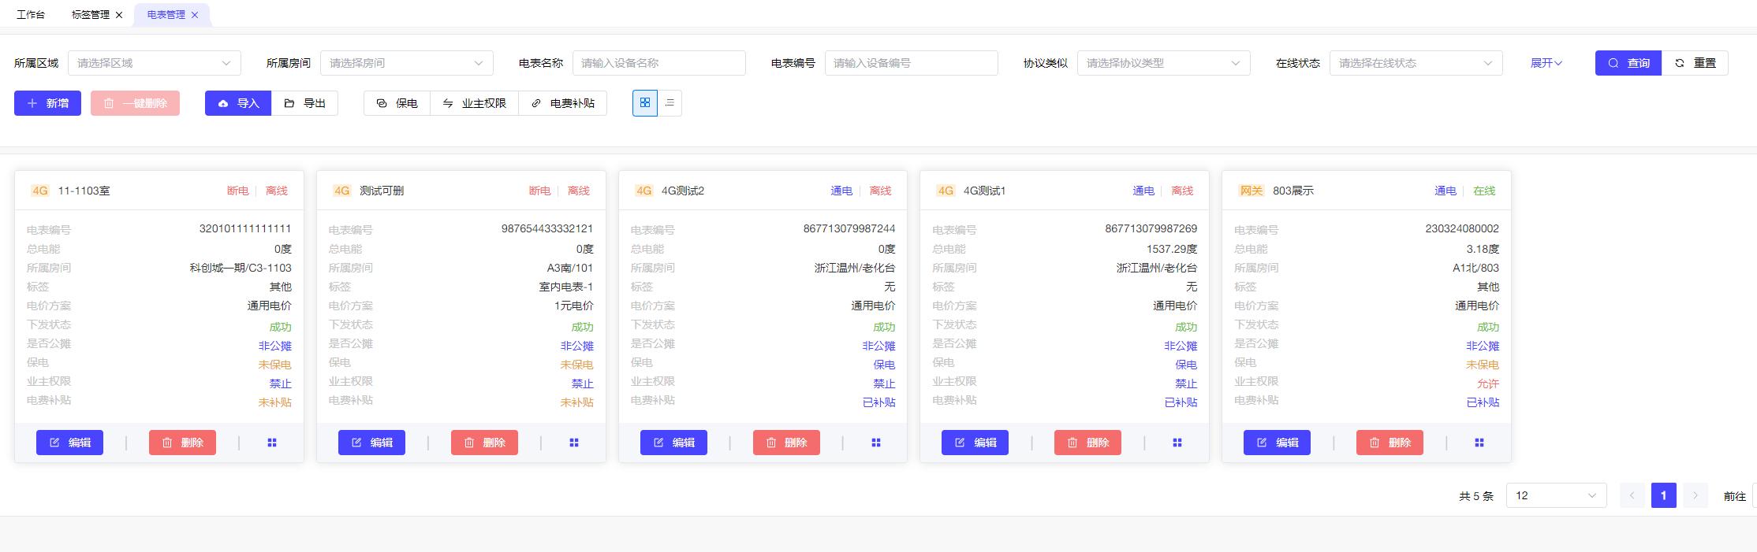Viewport: 1757px width, 552px height.
Task: Click meter number 987654433332121
Action: tap(547, 228)
